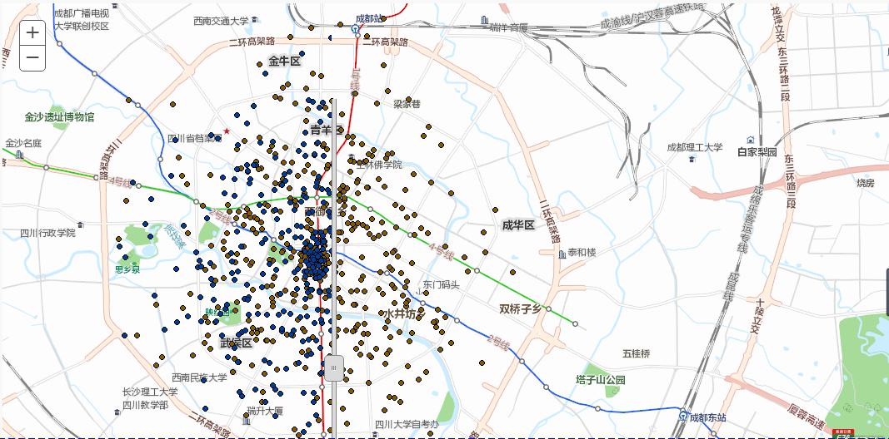Click the 白家梨园 house icon
Screen dimensions: 889x439
coord(751,140)
